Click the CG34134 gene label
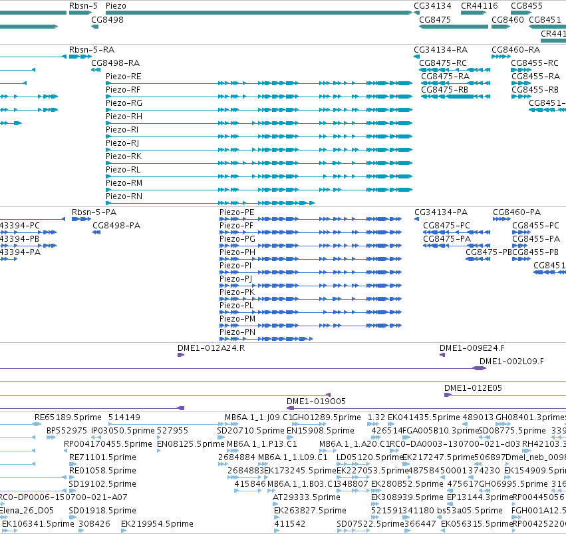 pyautogui.click(x=432, y=6)
